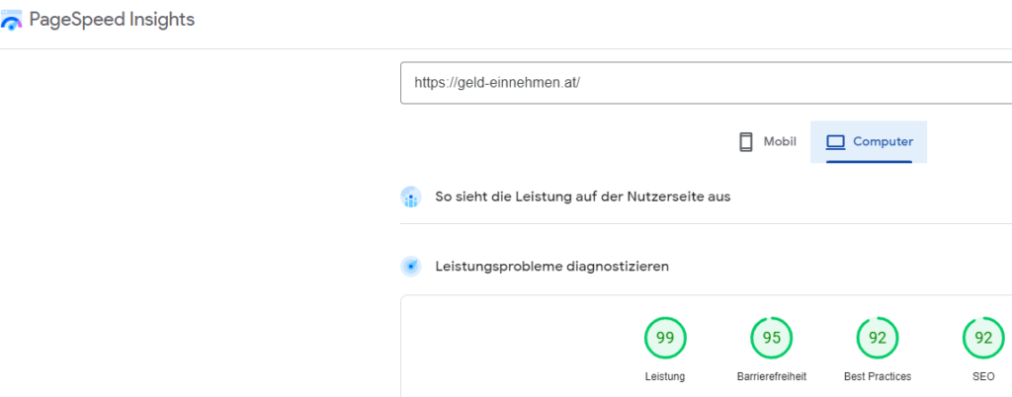Switch to the Mobil tab
The height and width of the screenshot is (397, 1012).
[x=767, y=142]
